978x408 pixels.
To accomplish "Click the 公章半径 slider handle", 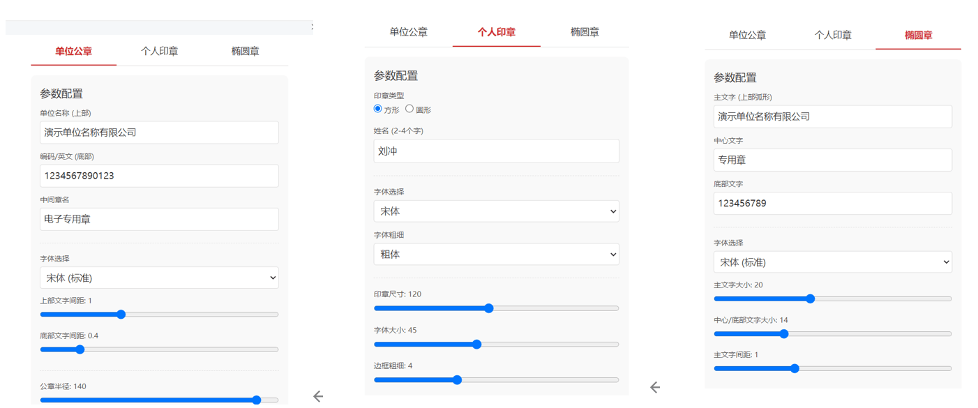I will tap(258, 400).
